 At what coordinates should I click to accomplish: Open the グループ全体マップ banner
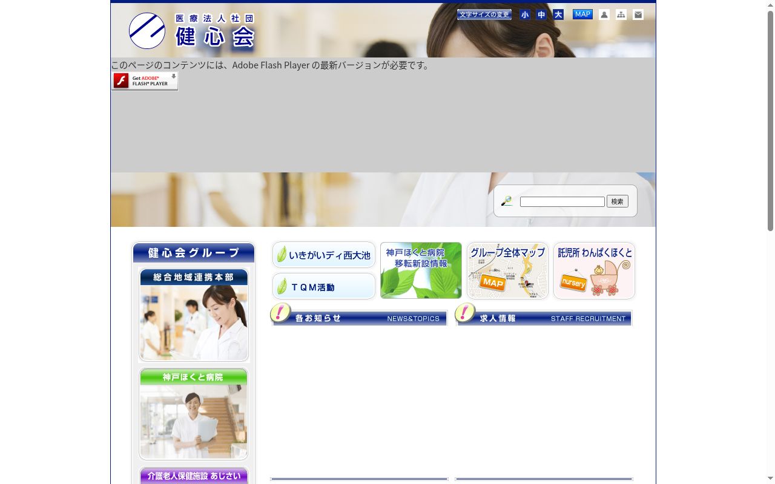[508, 270]
